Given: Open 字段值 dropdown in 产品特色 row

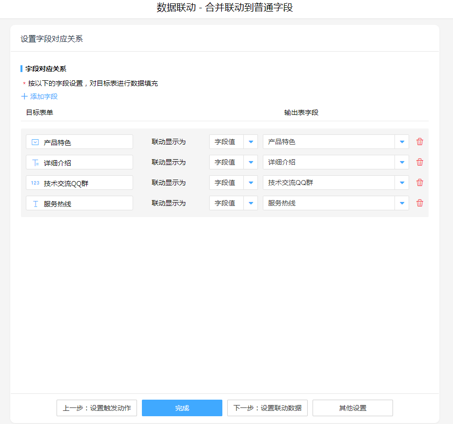Looking at the screenshot, I should [251, 142].
